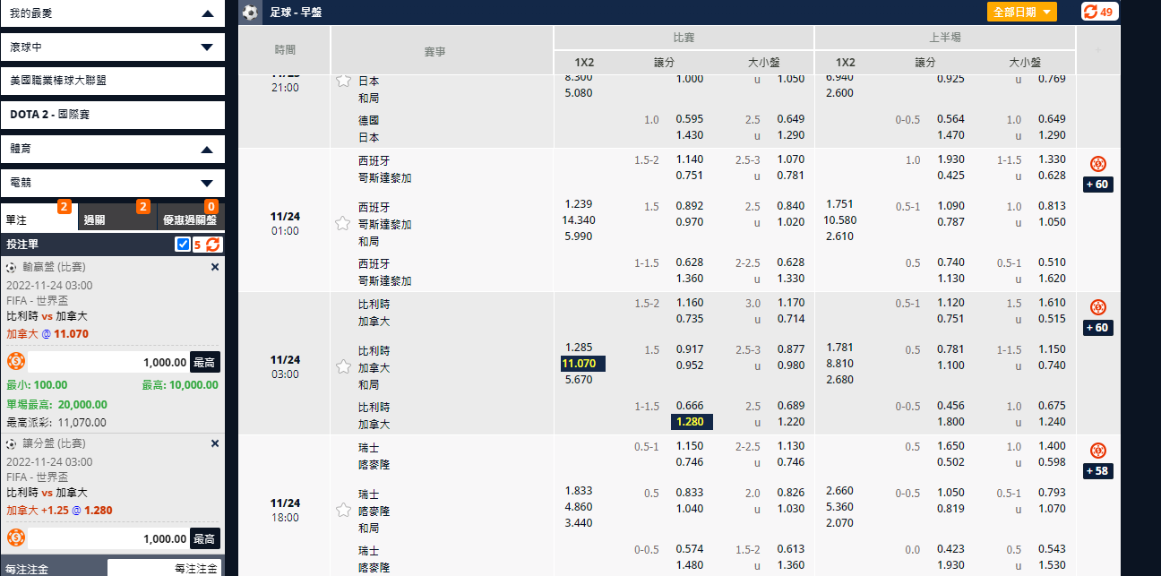Favorite the 西班牙 vs 哥斯達黎加 match star
The width and height of the screenshot is (1161, 576).
[342, 223]
